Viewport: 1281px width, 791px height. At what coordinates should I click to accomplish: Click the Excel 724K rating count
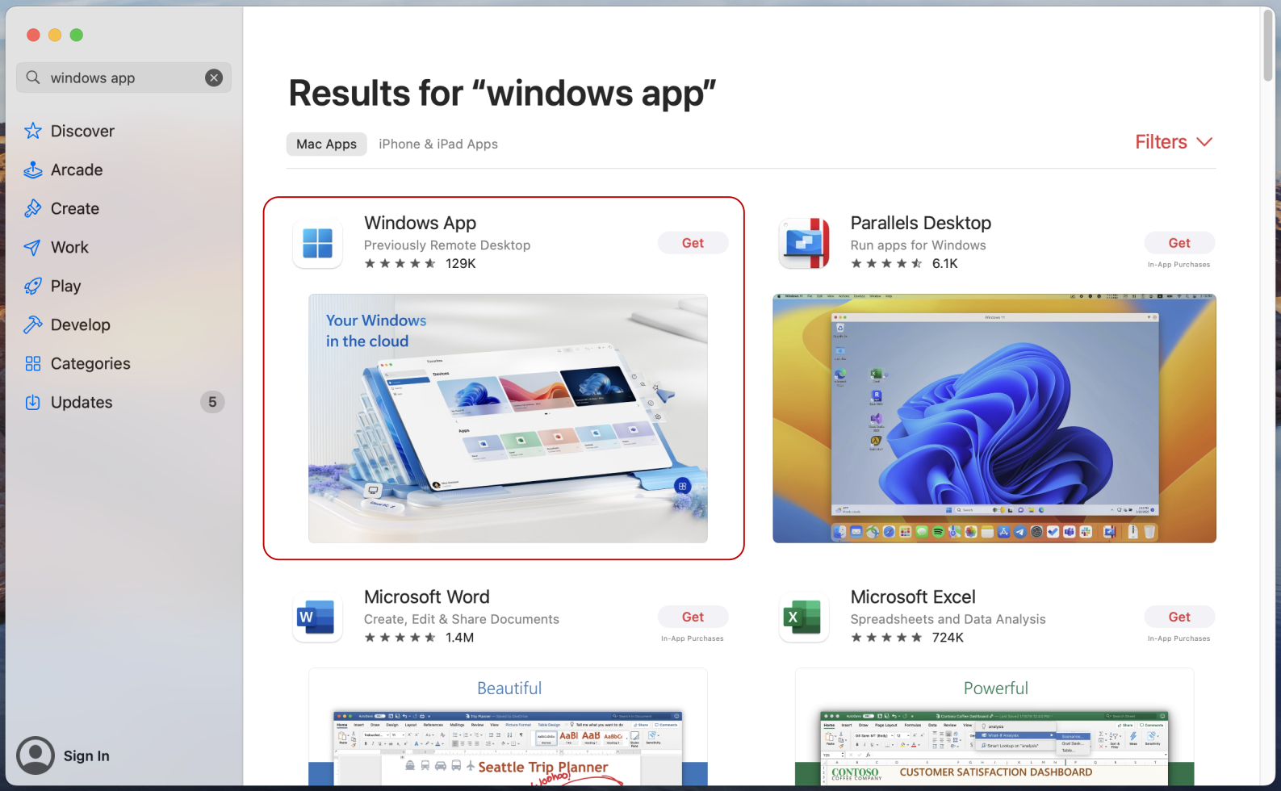tap(948, 638)
